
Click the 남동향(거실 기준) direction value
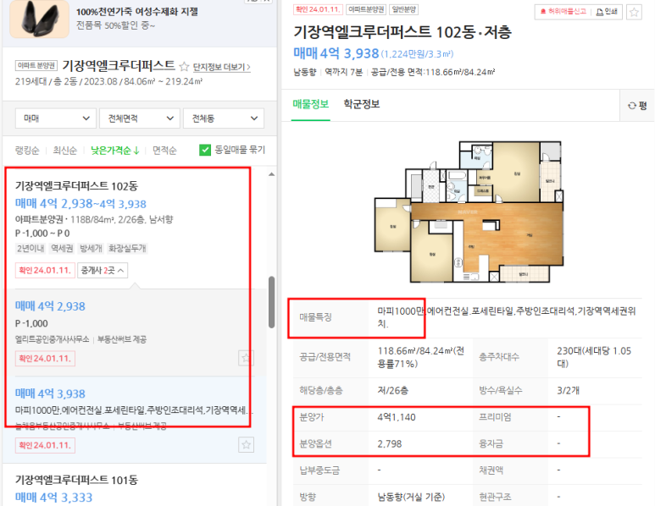click(x=411, y=498)
